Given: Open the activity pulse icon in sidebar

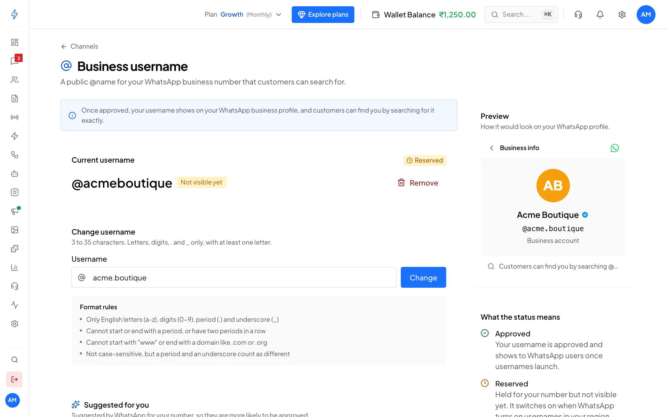Looking at the screenshot, I should (x=14, y=305).
